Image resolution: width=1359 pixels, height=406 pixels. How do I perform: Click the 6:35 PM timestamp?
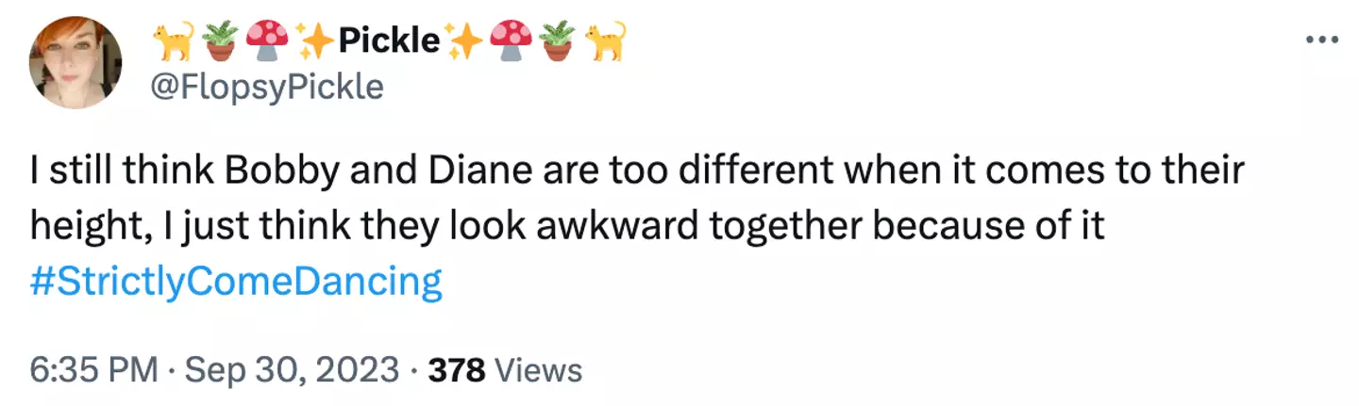click(x=93, y=370)
